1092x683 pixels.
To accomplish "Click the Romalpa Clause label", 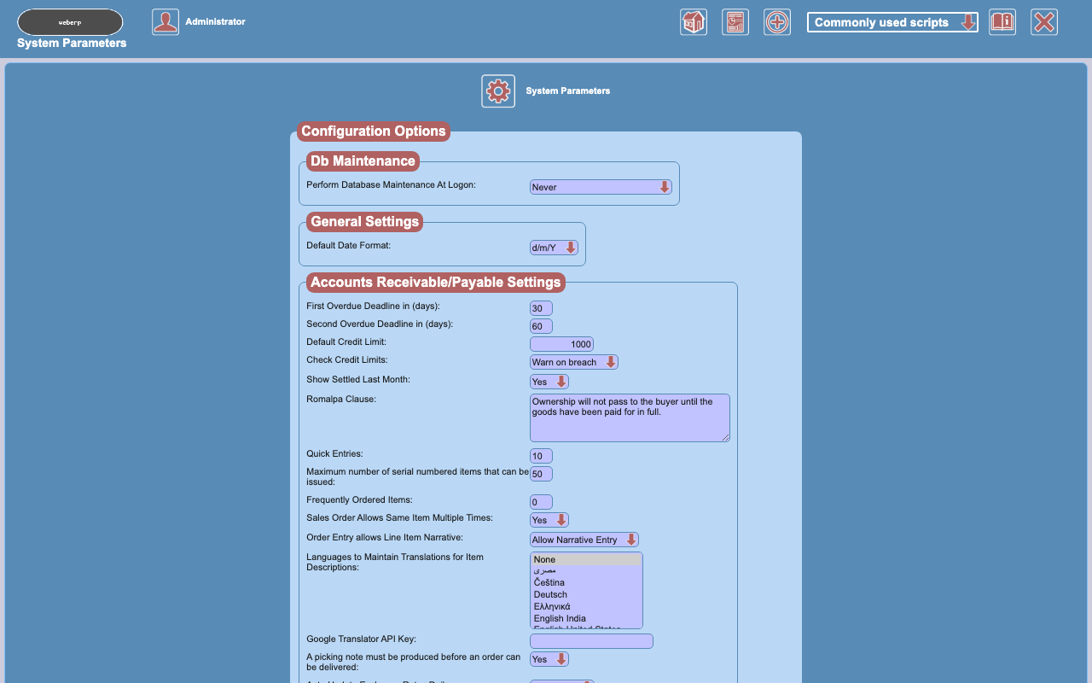I will point(341,399).
